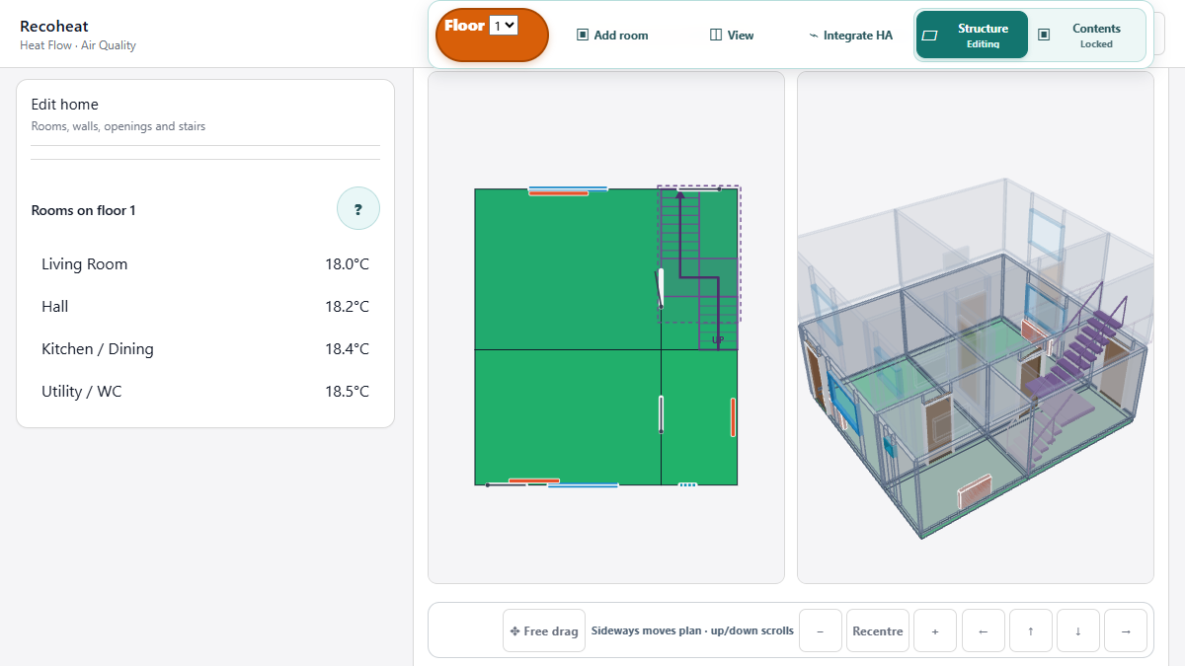
Task: Open the Floor number dropdown
Action: 504,26
